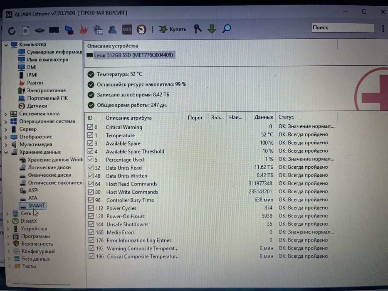Viewport: 388px width, 291px height.
Task: Open Электропитание tree item
Action: pos(46,90)
